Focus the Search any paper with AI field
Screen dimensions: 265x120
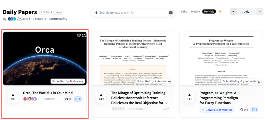[x=133, y=13]
